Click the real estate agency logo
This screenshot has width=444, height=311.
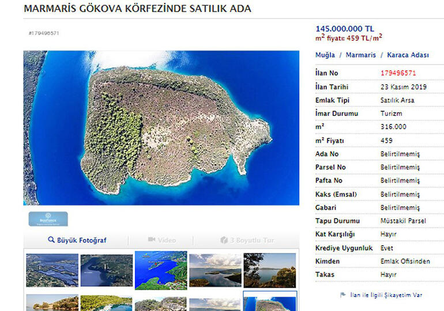pyautogui.click(x=48, y=219)
